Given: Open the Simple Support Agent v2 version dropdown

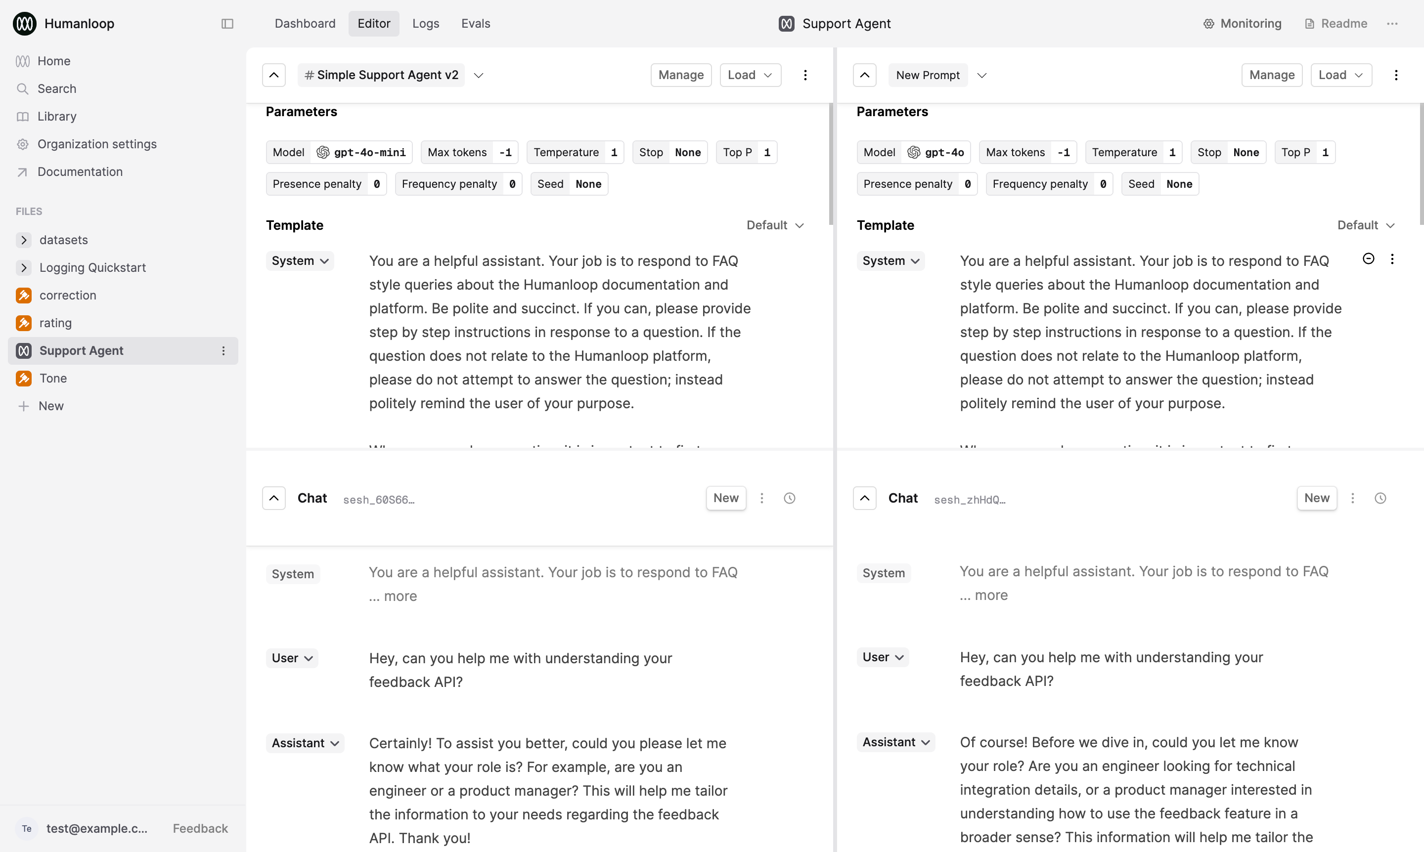Looking at the screenshot, I should point(479,75).
